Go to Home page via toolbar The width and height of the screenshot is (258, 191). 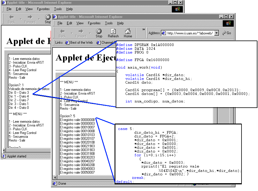pyautogui.click(x=128, y=33)
